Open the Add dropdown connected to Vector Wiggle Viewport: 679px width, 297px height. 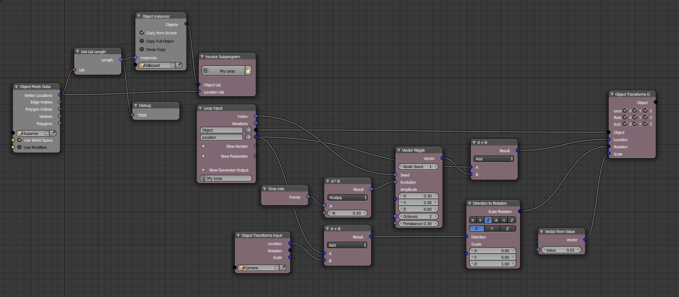495,159
